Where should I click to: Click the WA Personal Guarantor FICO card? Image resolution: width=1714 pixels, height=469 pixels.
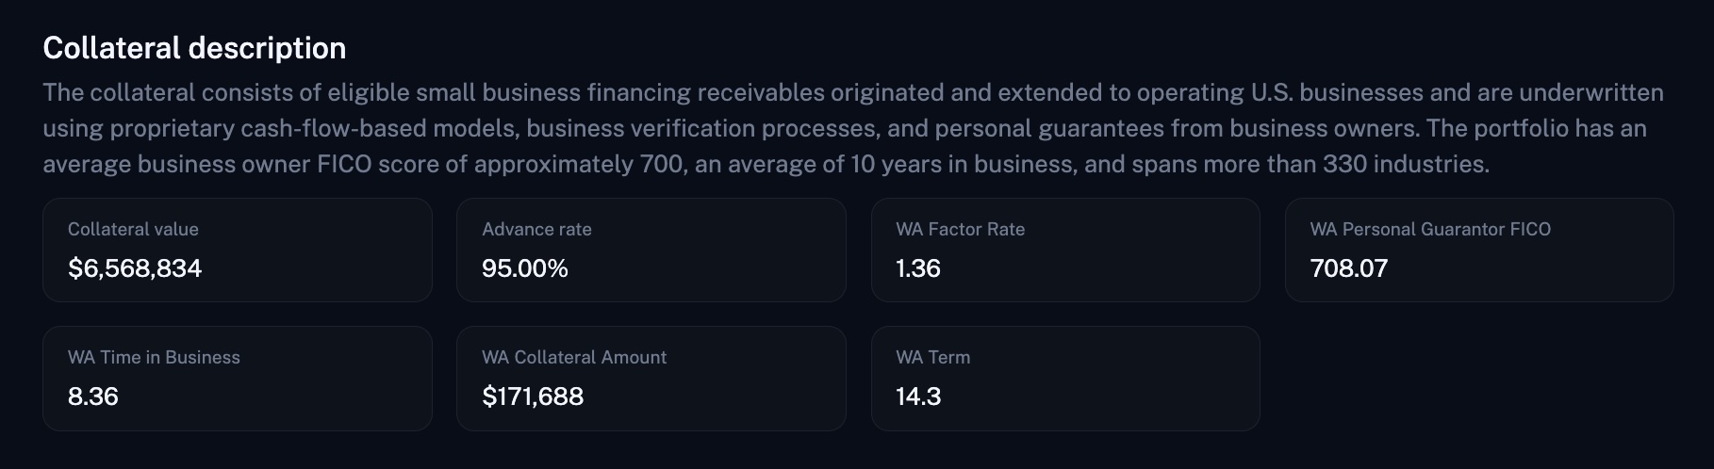point(1479,250)
